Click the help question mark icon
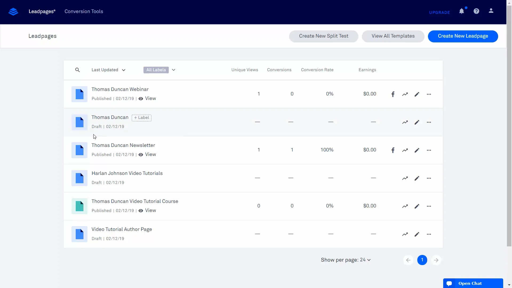Screen dimensions: 512x288 tap(476, 11)
